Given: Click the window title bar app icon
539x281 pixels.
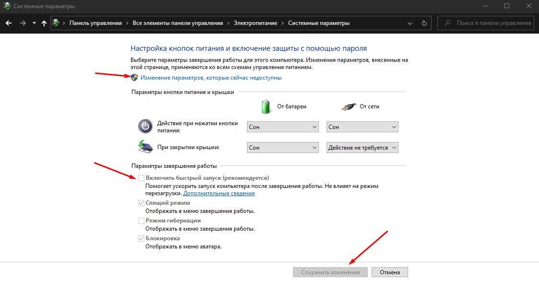Looking at the screenshot, I should tap(7, 6).
